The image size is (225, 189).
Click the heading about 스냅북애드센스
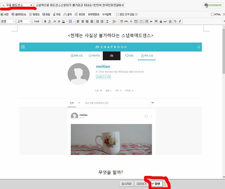pyautogui.click(x=111, y=35)
